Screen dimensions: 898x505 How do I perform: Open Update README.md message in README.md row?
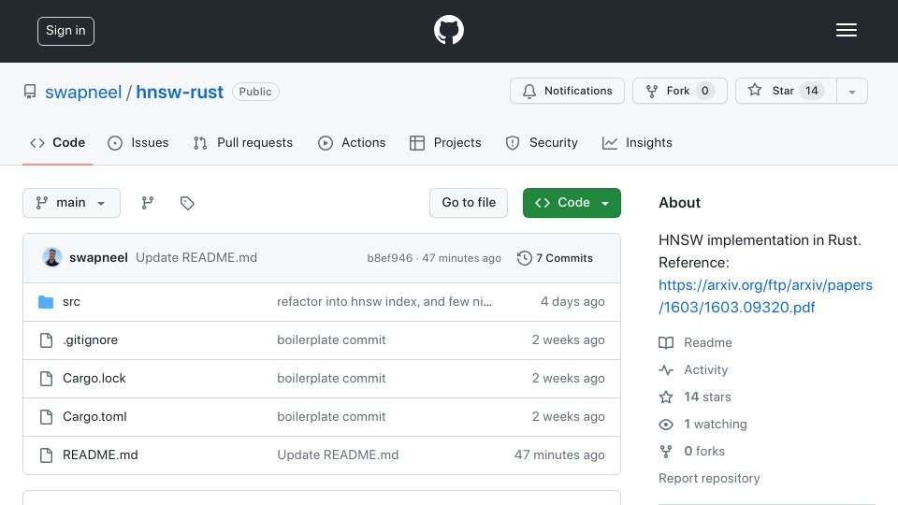pyautogui.click(x=338, y=455)
